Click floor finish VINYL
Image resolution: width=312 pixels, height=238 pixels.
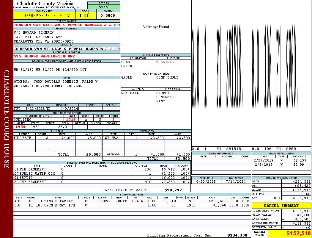coord(162,101)
